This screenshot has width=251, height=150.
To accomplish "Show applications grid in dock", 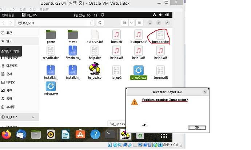I will click(164, 136).
